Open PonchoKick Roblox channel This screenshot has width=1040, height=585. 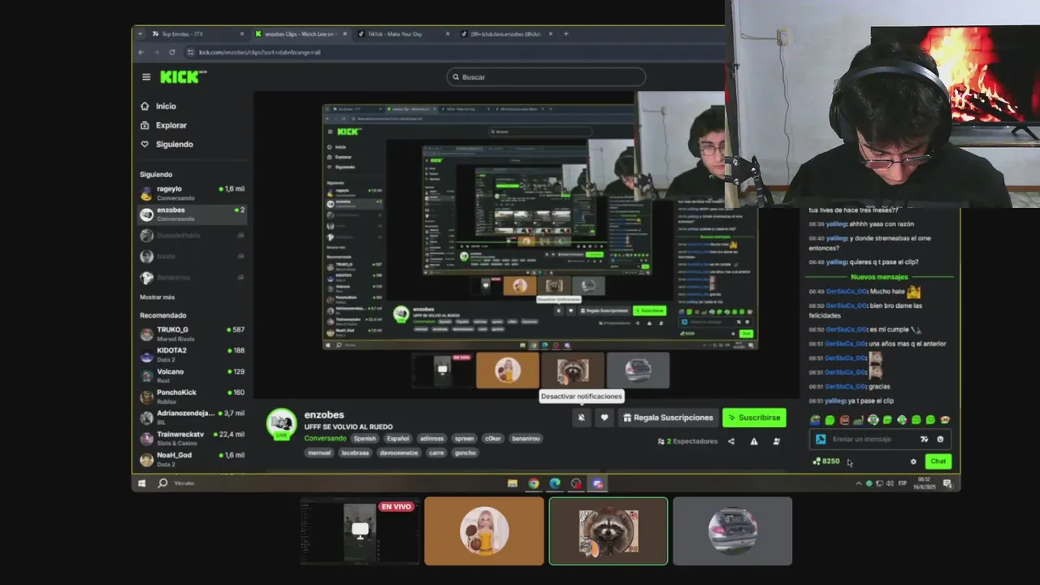pyautogui.click(x=192, y=396)
